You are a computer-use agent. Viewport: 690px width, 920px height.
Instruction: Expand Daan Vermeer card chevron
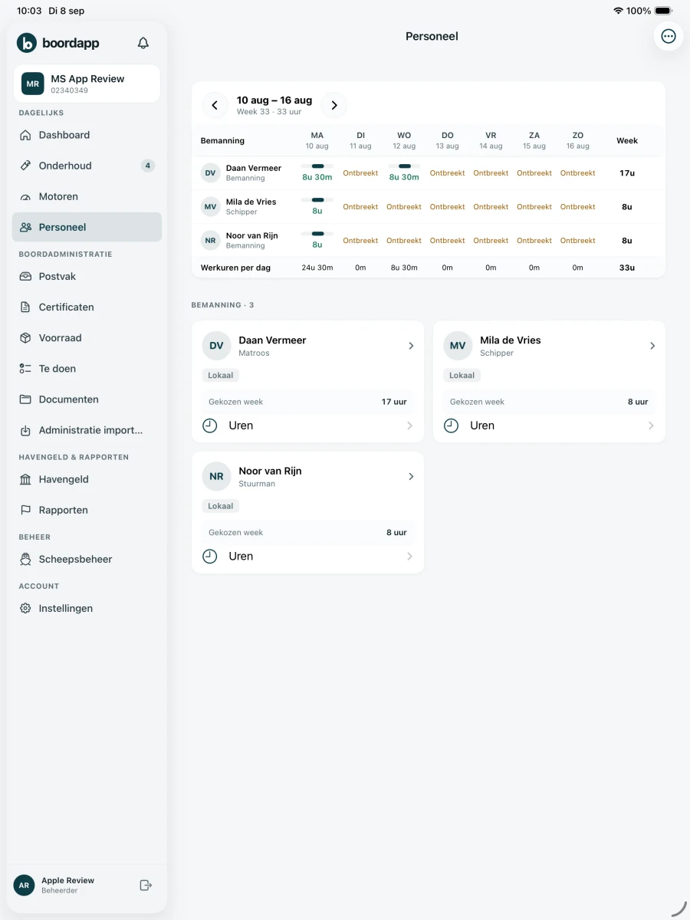click(x=411, y=346)
